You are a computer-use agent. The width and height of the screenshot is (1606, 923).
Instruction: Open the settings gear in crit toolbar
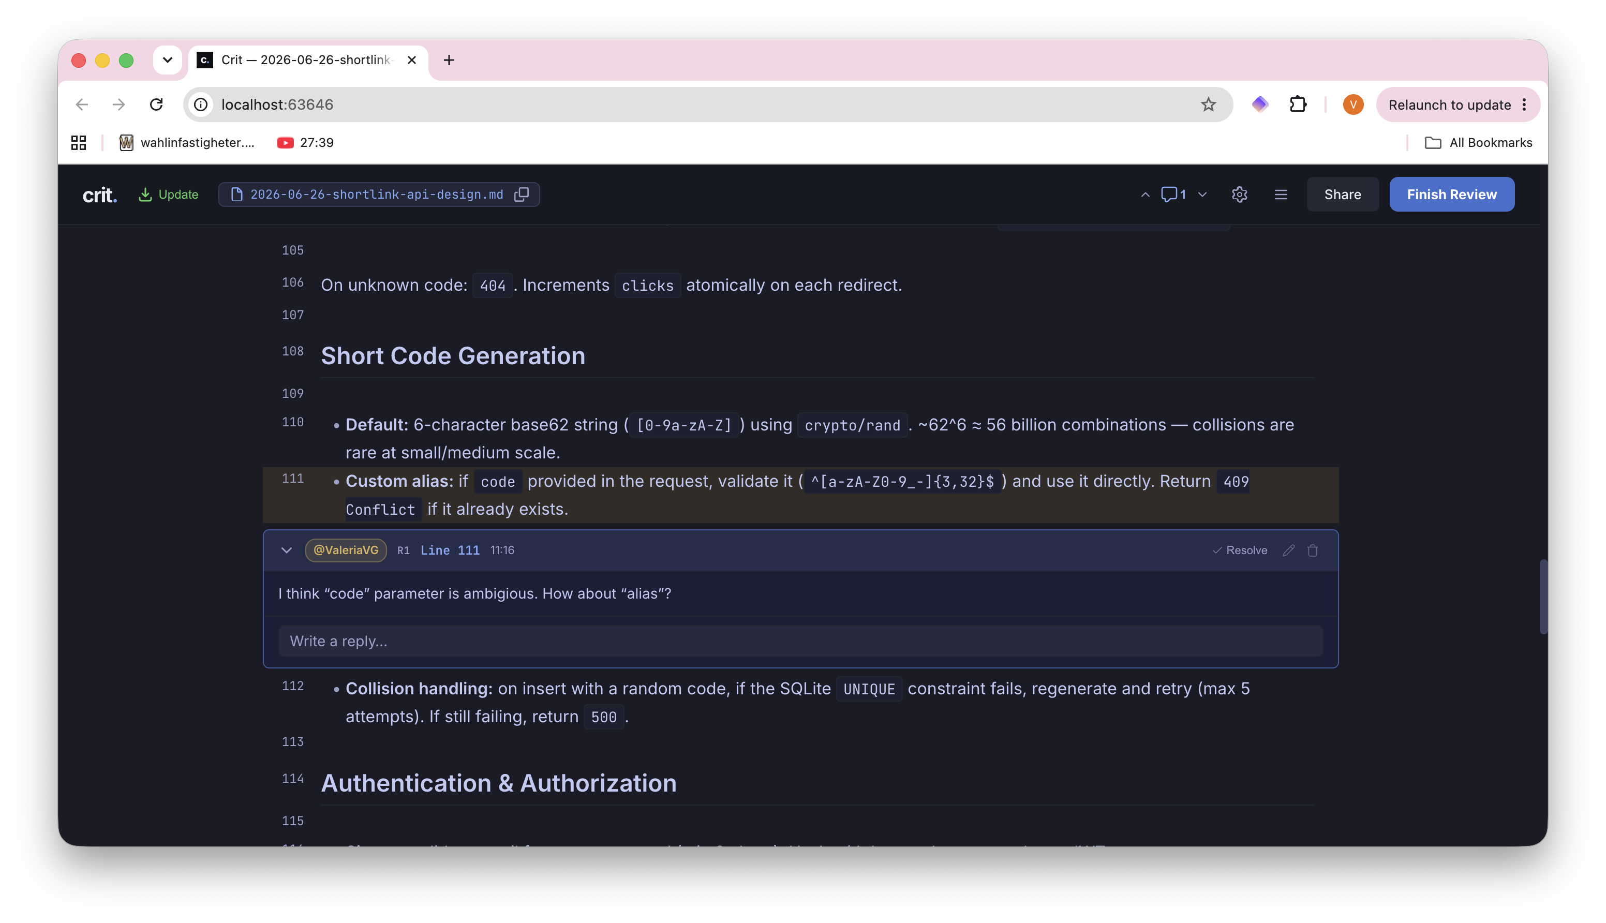coord(1239,195)
